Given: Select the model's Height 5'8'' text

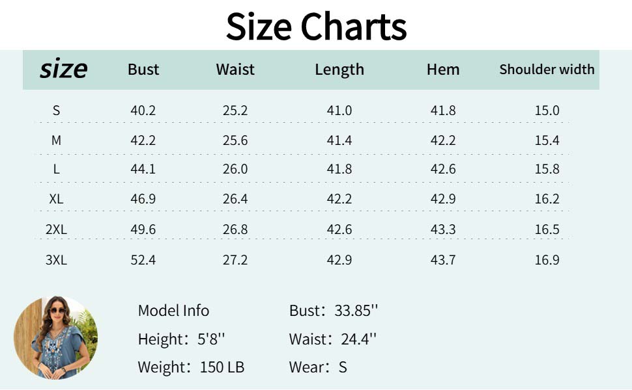Looking at the screenshot, I should click(181, 339).
